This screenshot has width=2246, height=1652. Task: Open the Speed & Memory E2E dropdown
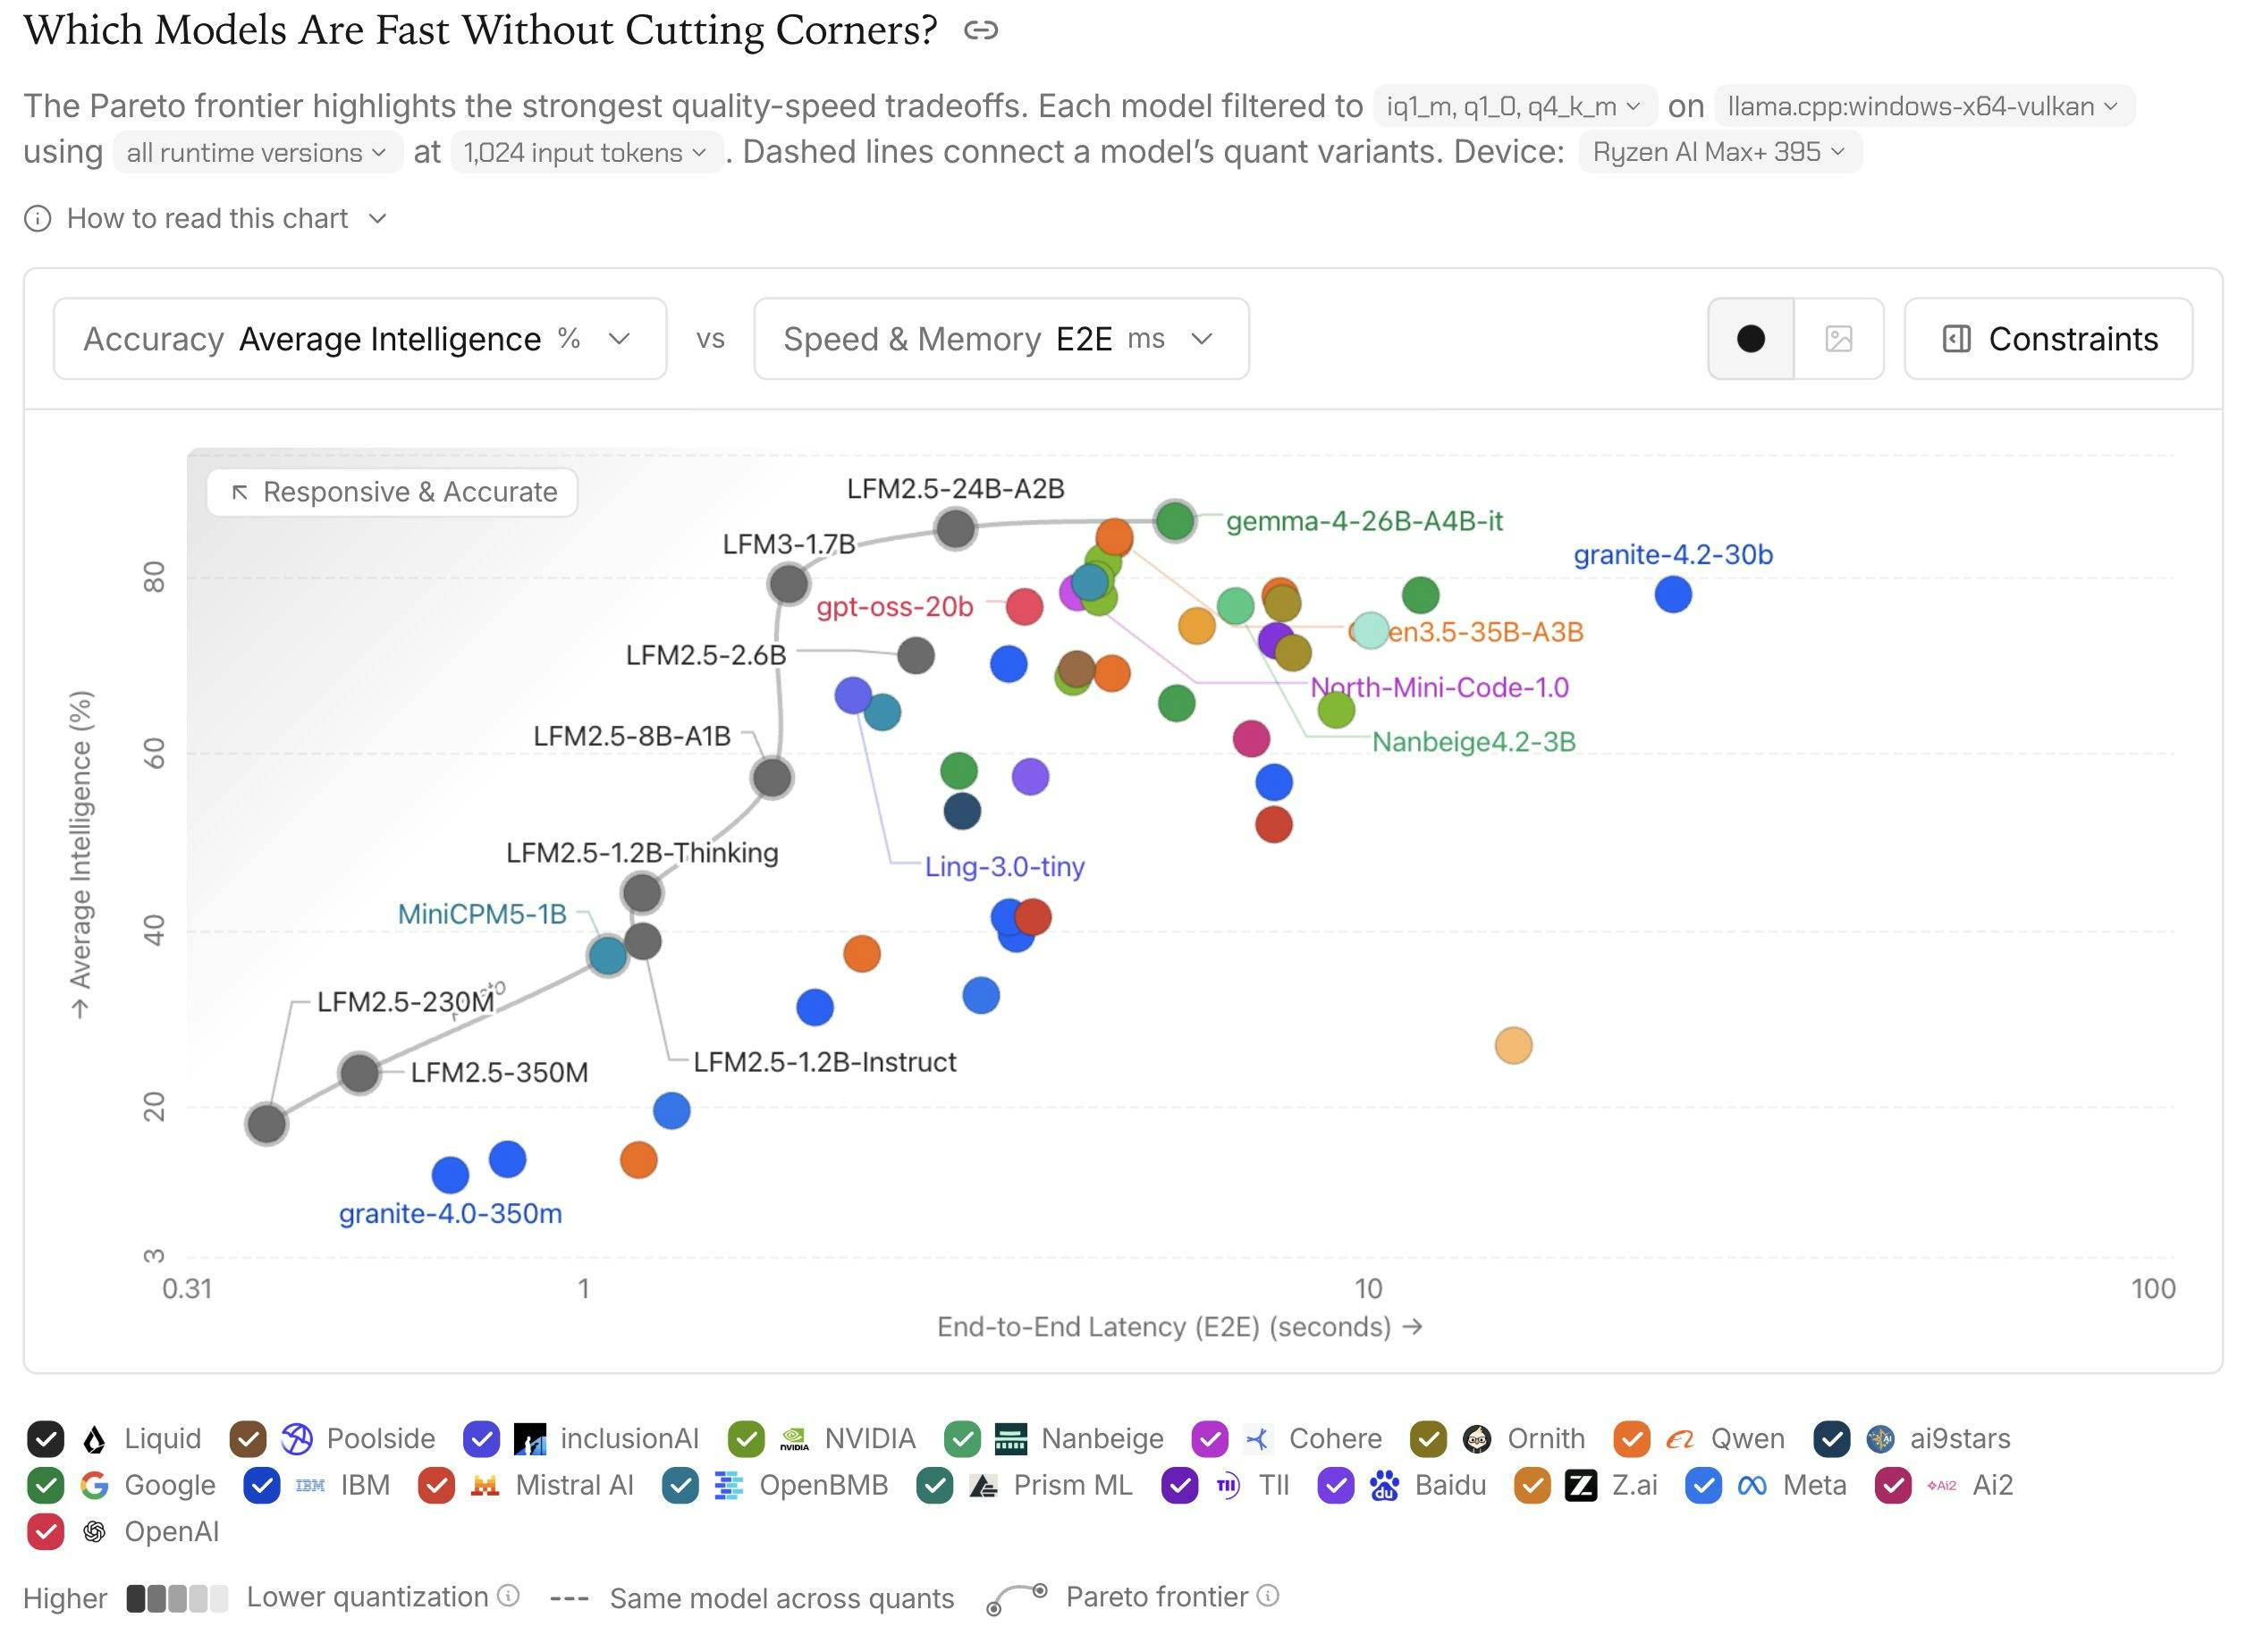click(1001, 339)
